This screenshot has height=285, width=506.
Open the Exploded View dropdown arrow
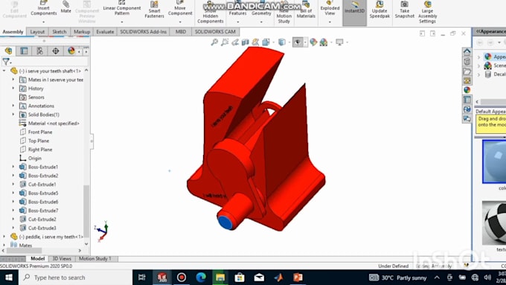(330, 22)
